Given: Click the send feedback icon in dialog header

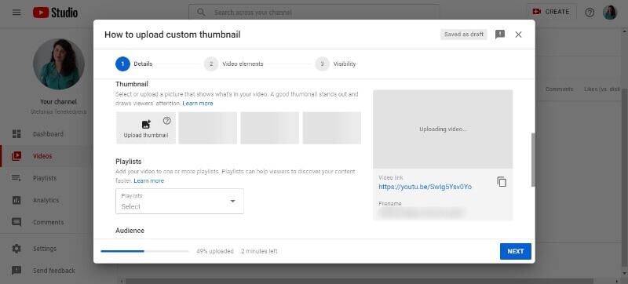Looking at the screenshot, I should (500, 35).
